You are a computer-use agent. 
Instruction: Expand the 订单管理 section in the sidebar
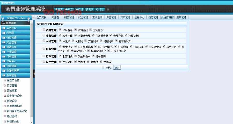[x=16, y=56]
